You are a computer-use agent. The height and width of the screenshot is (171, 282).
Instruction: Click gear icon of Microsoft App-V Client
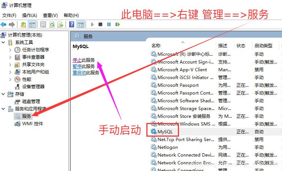[153, 69]
